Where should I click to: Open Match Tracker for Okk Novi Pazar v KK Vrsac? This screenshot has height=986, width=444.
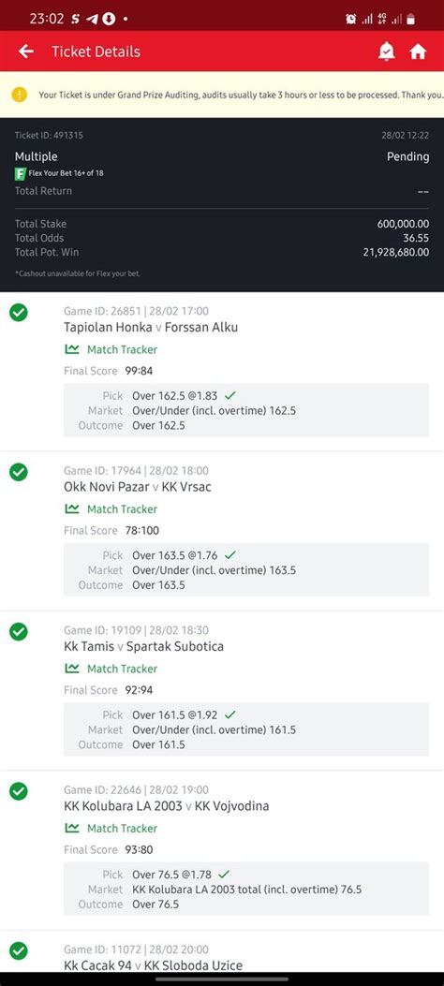[111, 509]
